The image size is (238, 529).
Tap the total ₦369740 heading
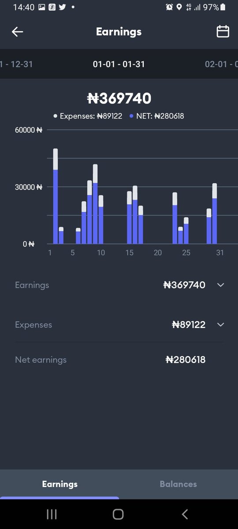click(119, 98)
